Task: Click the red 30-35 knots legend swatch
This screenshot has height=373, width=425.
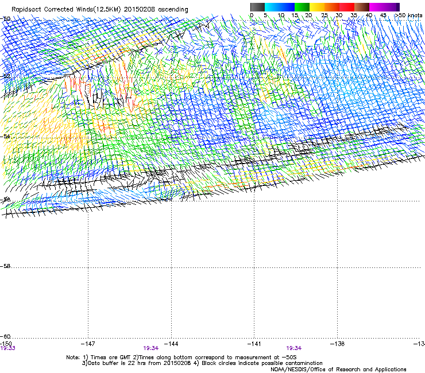Action: [347, 7]
